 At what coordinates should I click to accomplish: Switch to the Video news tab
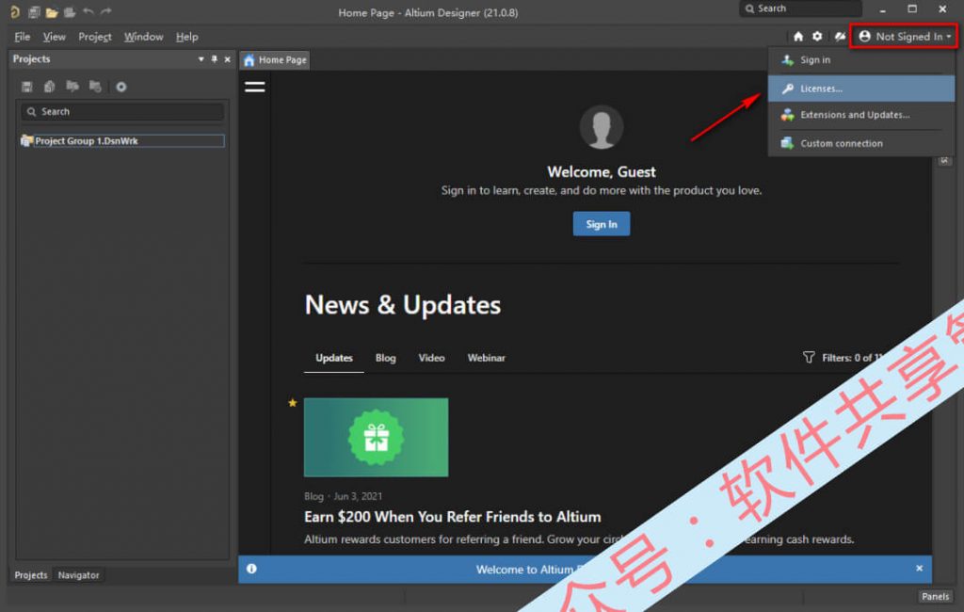click(431, 358)
